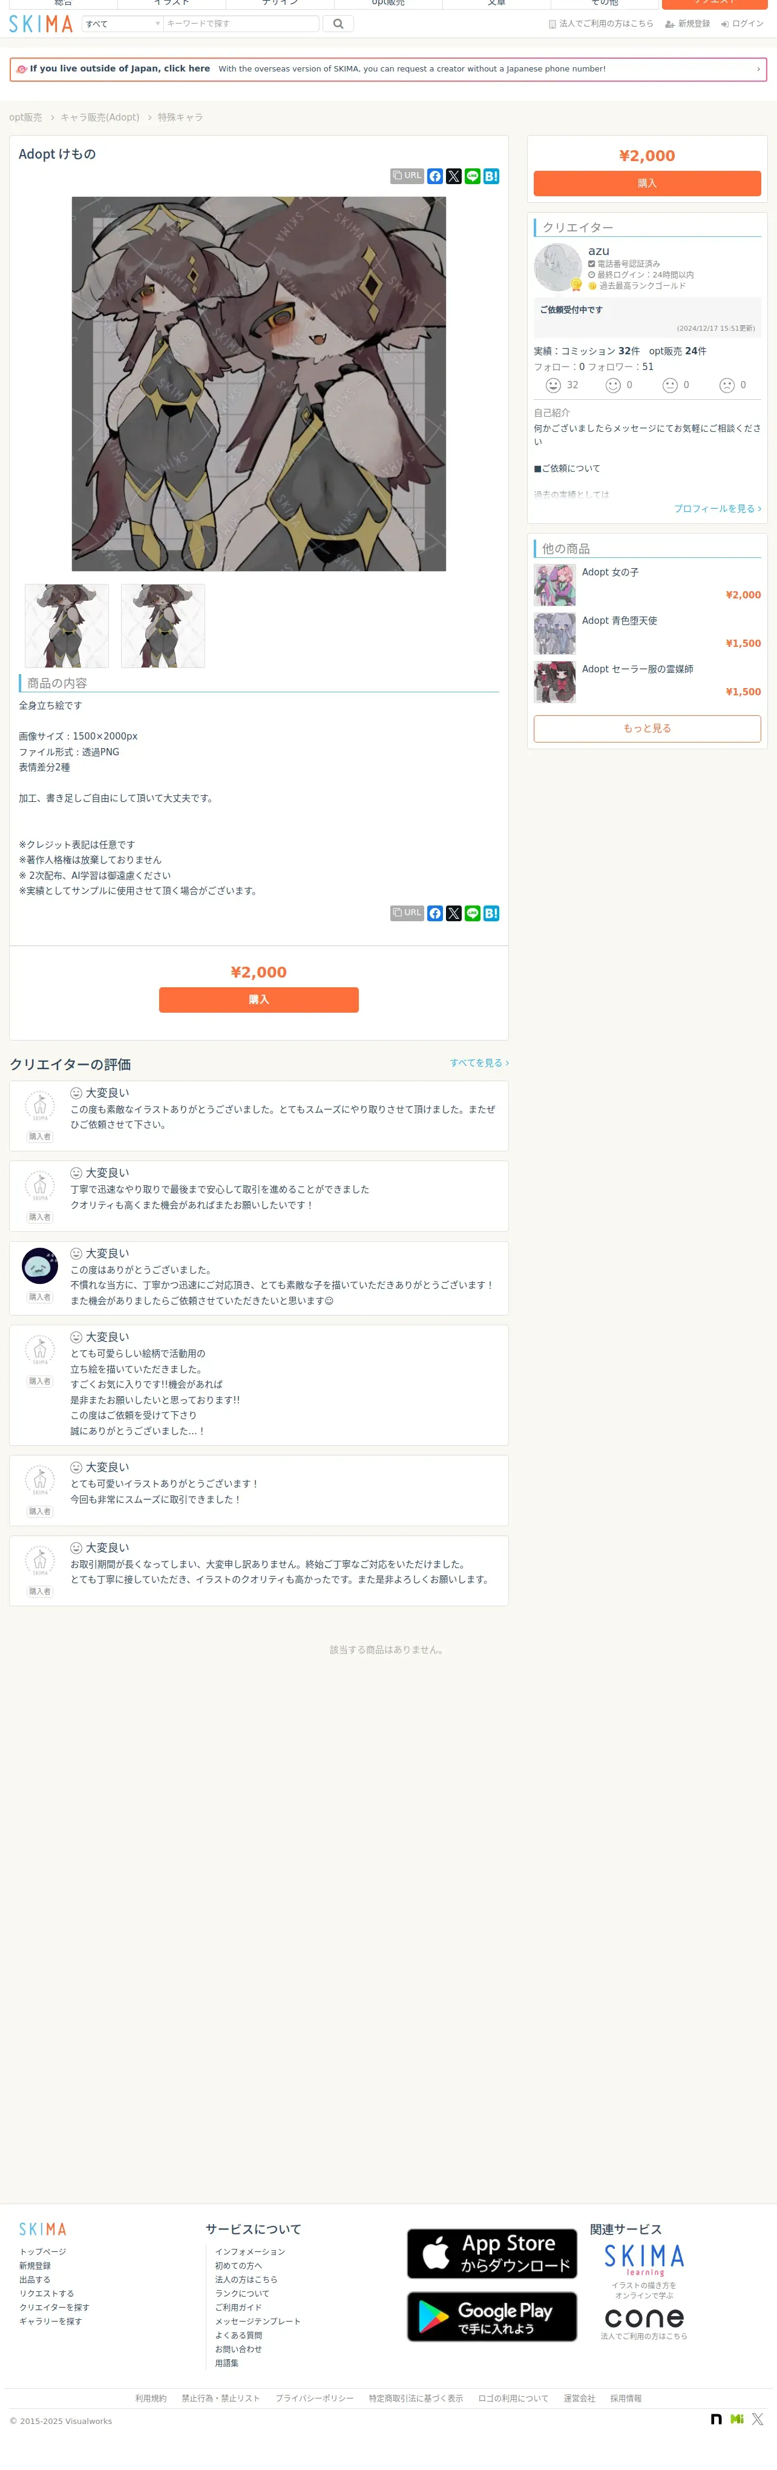
Task: Open the ログイン link in the header
Action: pyautogui.click(x=743, y=24)
